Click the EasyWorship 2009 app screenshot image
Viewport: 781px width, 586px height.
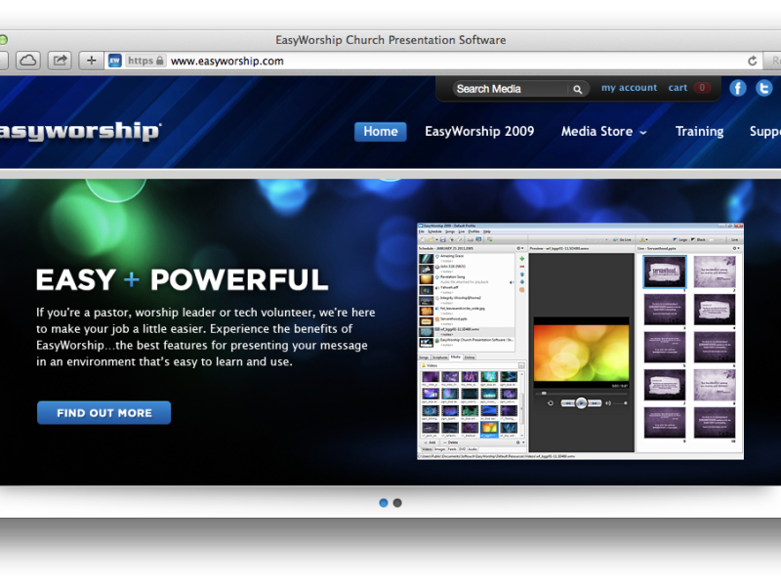580,341
